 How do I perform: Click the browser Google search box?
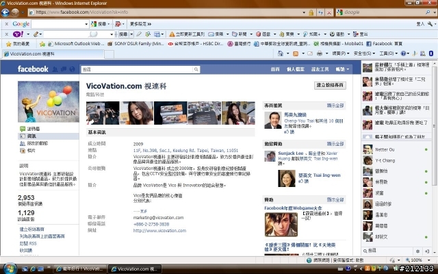384,12
